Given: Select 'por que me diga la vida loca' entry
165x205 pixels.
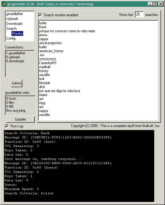Looking at the screenshot, I should tap(59, 91).
